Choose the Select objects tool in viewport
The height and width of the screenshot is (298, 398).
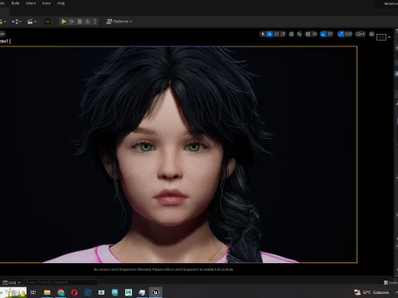263,34
